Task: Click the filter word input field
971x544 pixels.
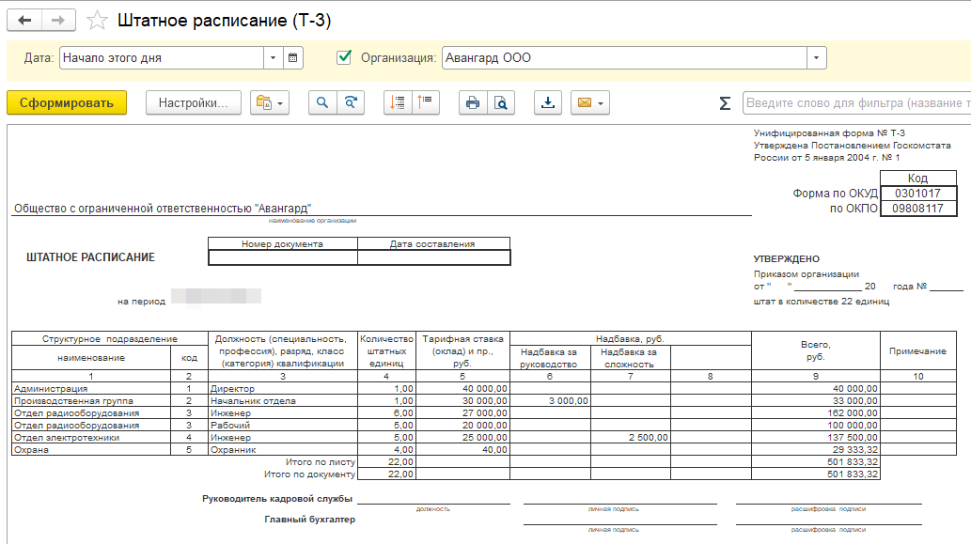Action: [x=855, y=103]
